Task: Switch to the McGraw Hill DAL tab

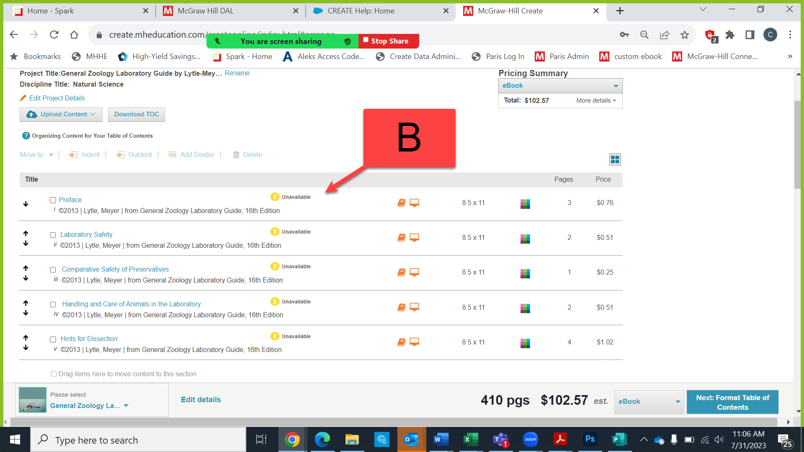Action: tap(206, 11)
